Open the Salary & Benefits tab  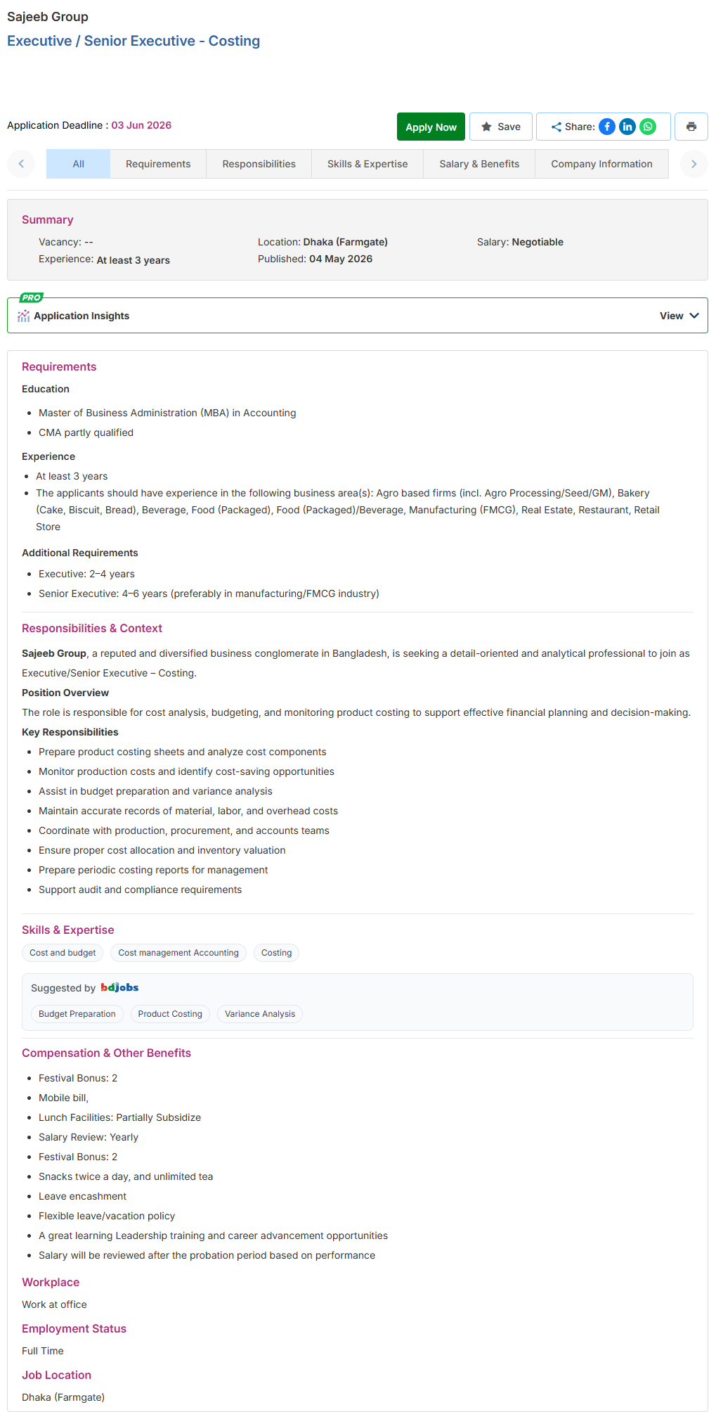479,164
